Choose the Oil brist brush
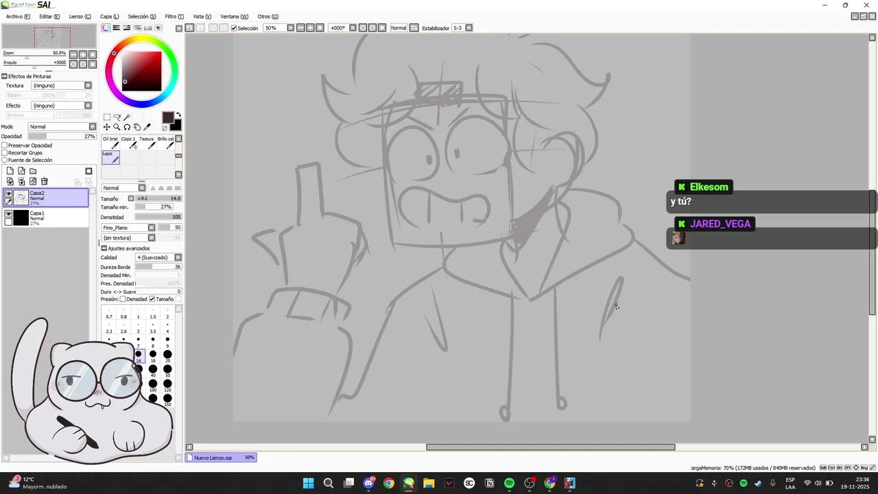Viewport: 878px width, 494px height. click(x=110, y=142)
